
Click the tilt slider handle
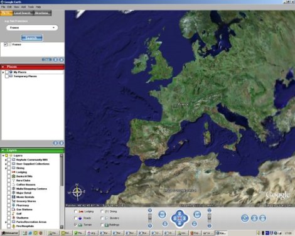point(210,218)
